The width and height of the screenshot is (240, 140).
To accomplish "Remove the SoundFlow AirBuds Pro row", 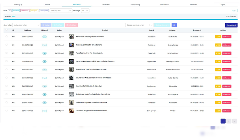I will point(227,78).
